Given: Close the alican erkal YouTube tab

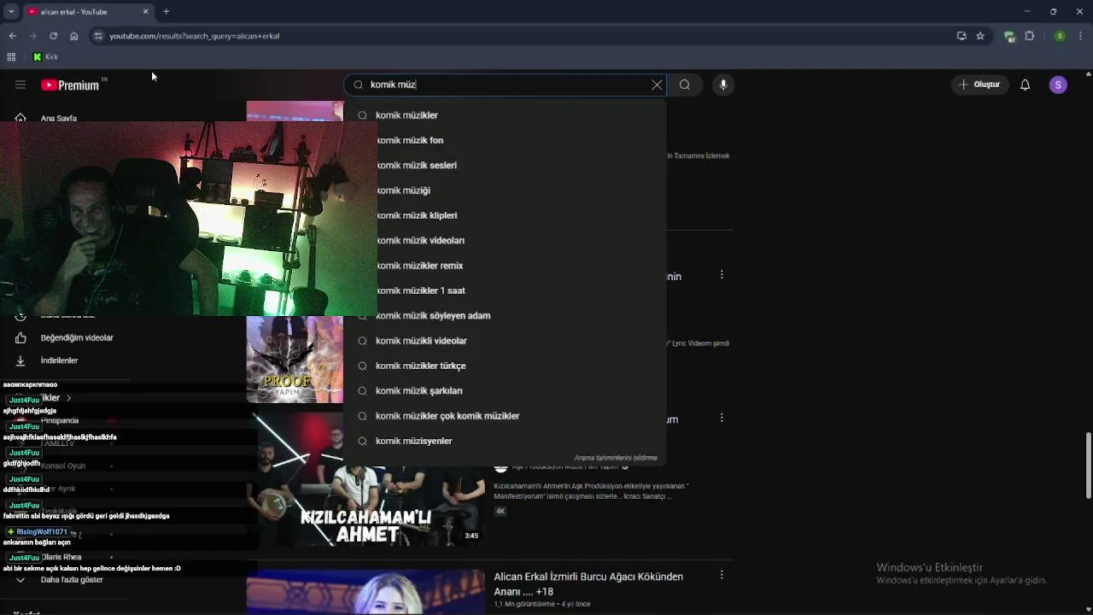Looking at the screenshot, I should tap(145, 12).
